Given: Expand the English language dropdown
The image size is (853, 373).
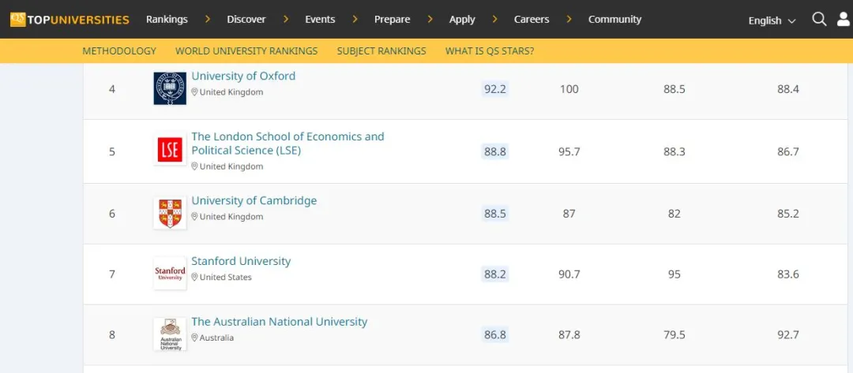Looking at the screenshot, I should click(772, 21).
